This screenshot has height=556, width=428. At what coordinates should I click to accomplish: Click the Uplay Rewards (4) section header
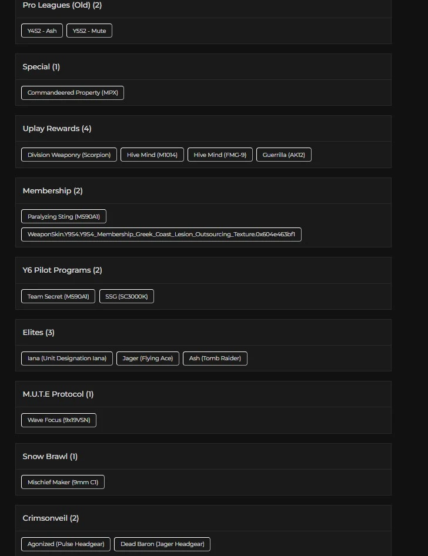coord(57,129)
